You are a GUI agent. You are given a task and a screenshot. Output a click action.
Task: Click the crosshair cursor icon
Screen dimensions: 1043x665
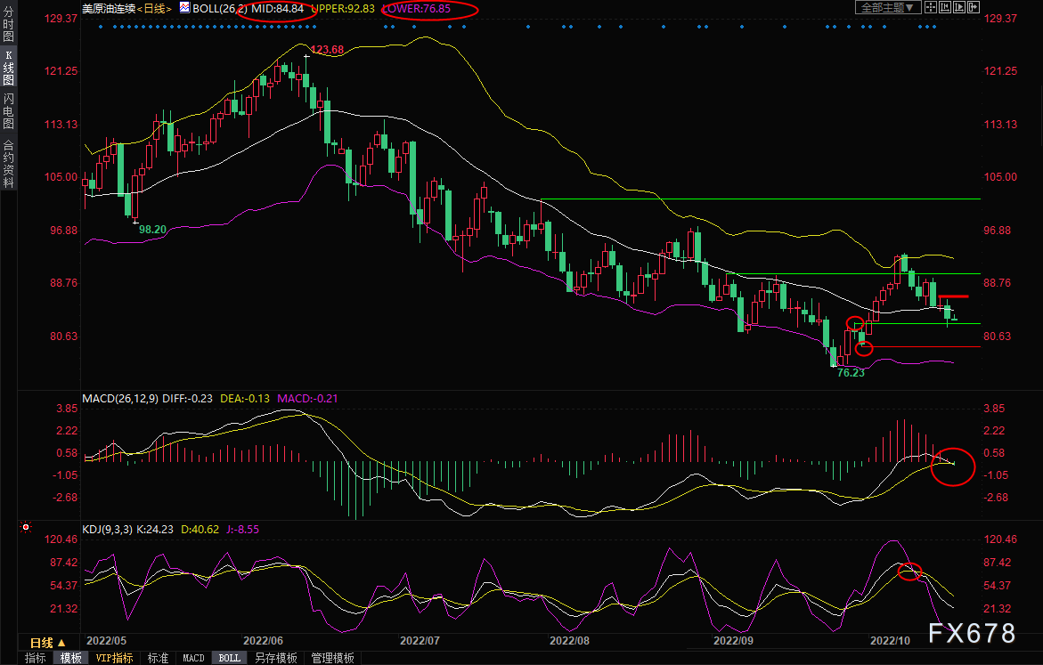[x=930, y=7]
